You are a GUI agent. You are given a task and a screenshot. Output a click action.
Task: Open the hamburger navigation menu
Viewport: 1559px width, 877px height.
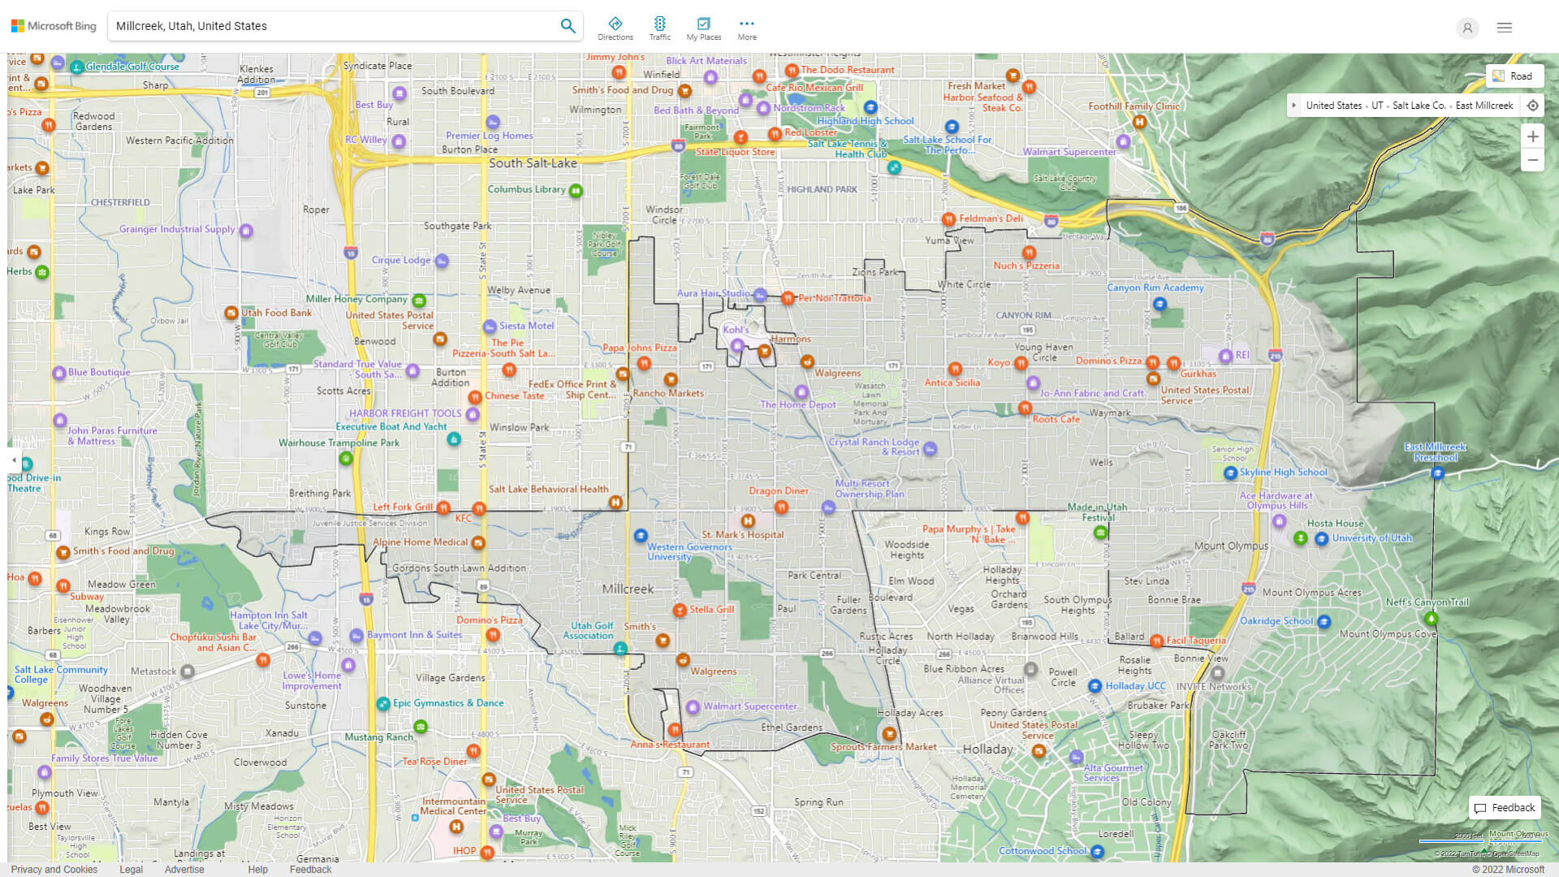1504,27
